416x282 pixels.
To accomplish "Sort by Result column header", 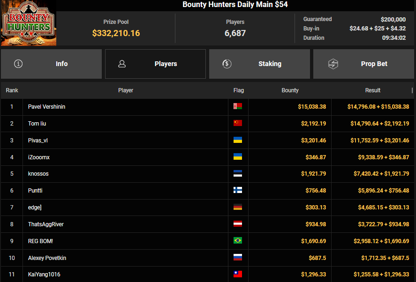I will 373,90.
